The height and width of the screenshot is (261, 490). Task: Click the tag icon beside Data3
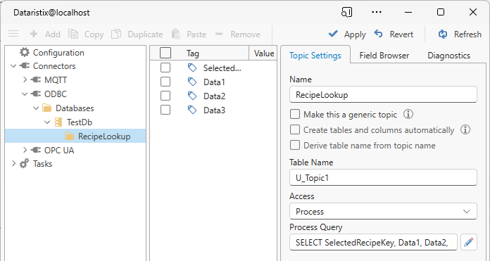pyautogui.click(x=192, y=110)
